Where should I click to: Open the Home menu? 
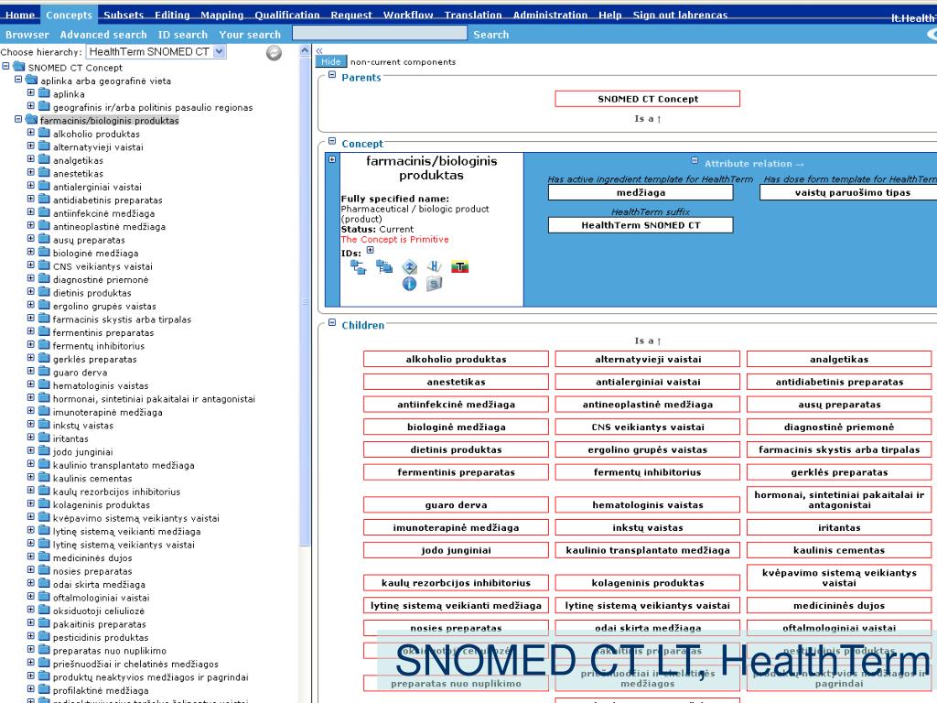(20, 15)
